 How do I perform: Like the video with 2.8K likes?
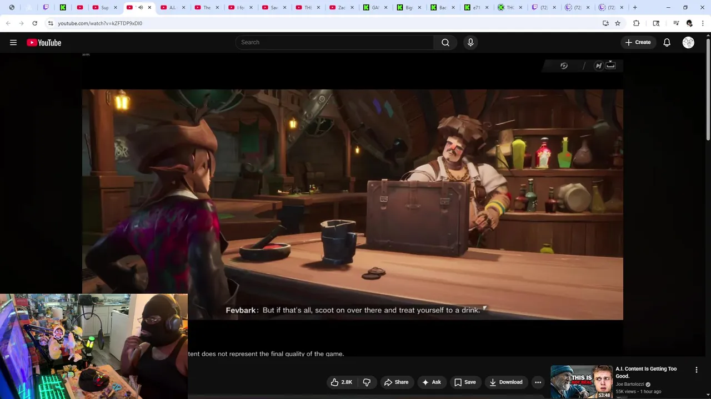pos(341,382)
